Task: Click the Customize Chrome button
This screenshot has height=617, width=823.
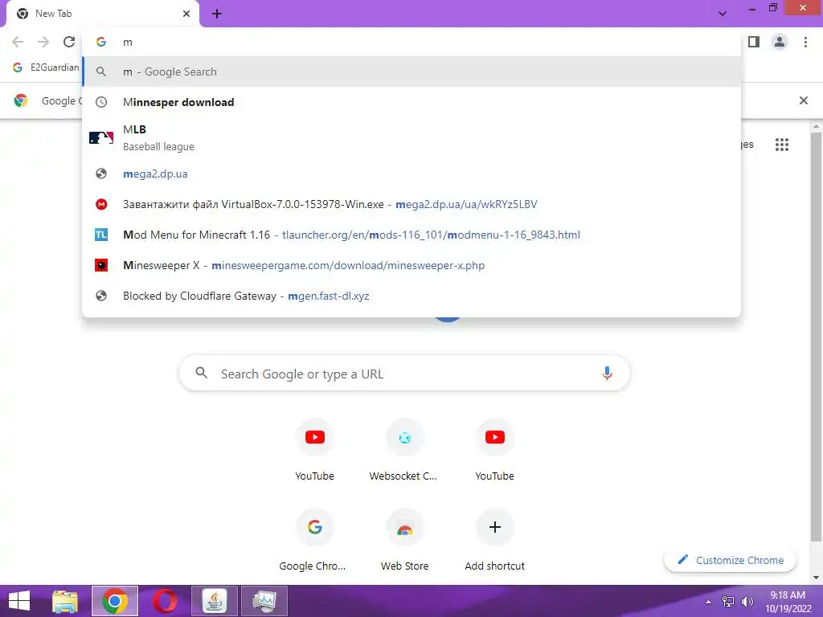Action: (730, 560)
